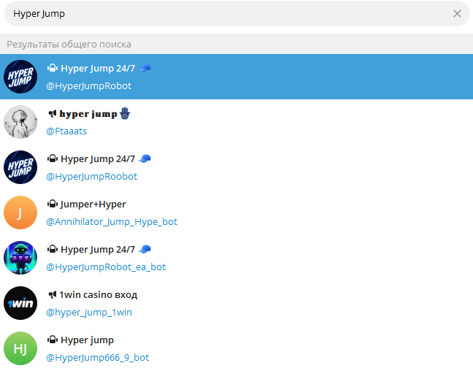473x371 pixels.
Task: Click the "Результаты общего поиска" section header
Action: [69, 45]
